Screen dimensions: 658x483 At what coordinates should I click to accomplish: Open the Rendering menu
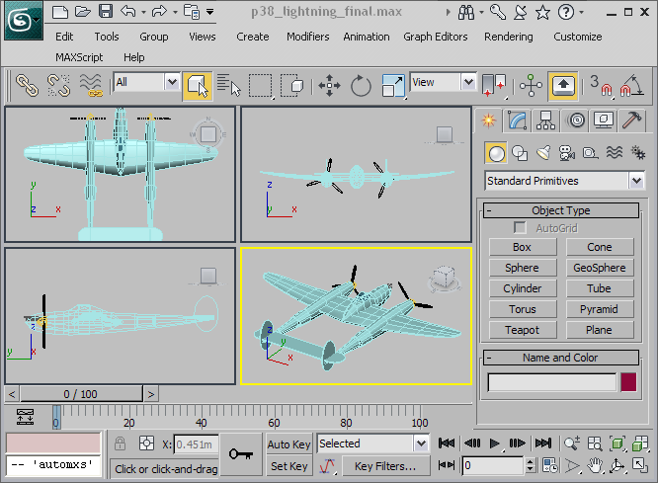(509, 37)
